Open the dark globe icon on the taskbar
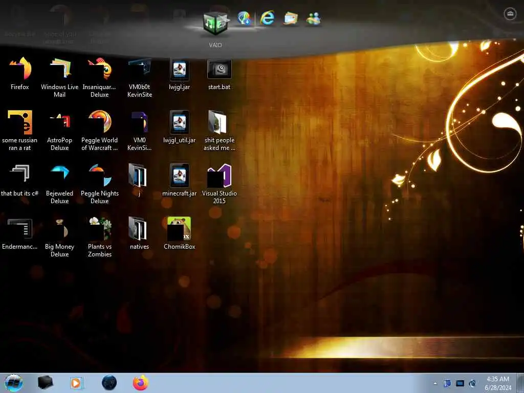 point(110,383)
